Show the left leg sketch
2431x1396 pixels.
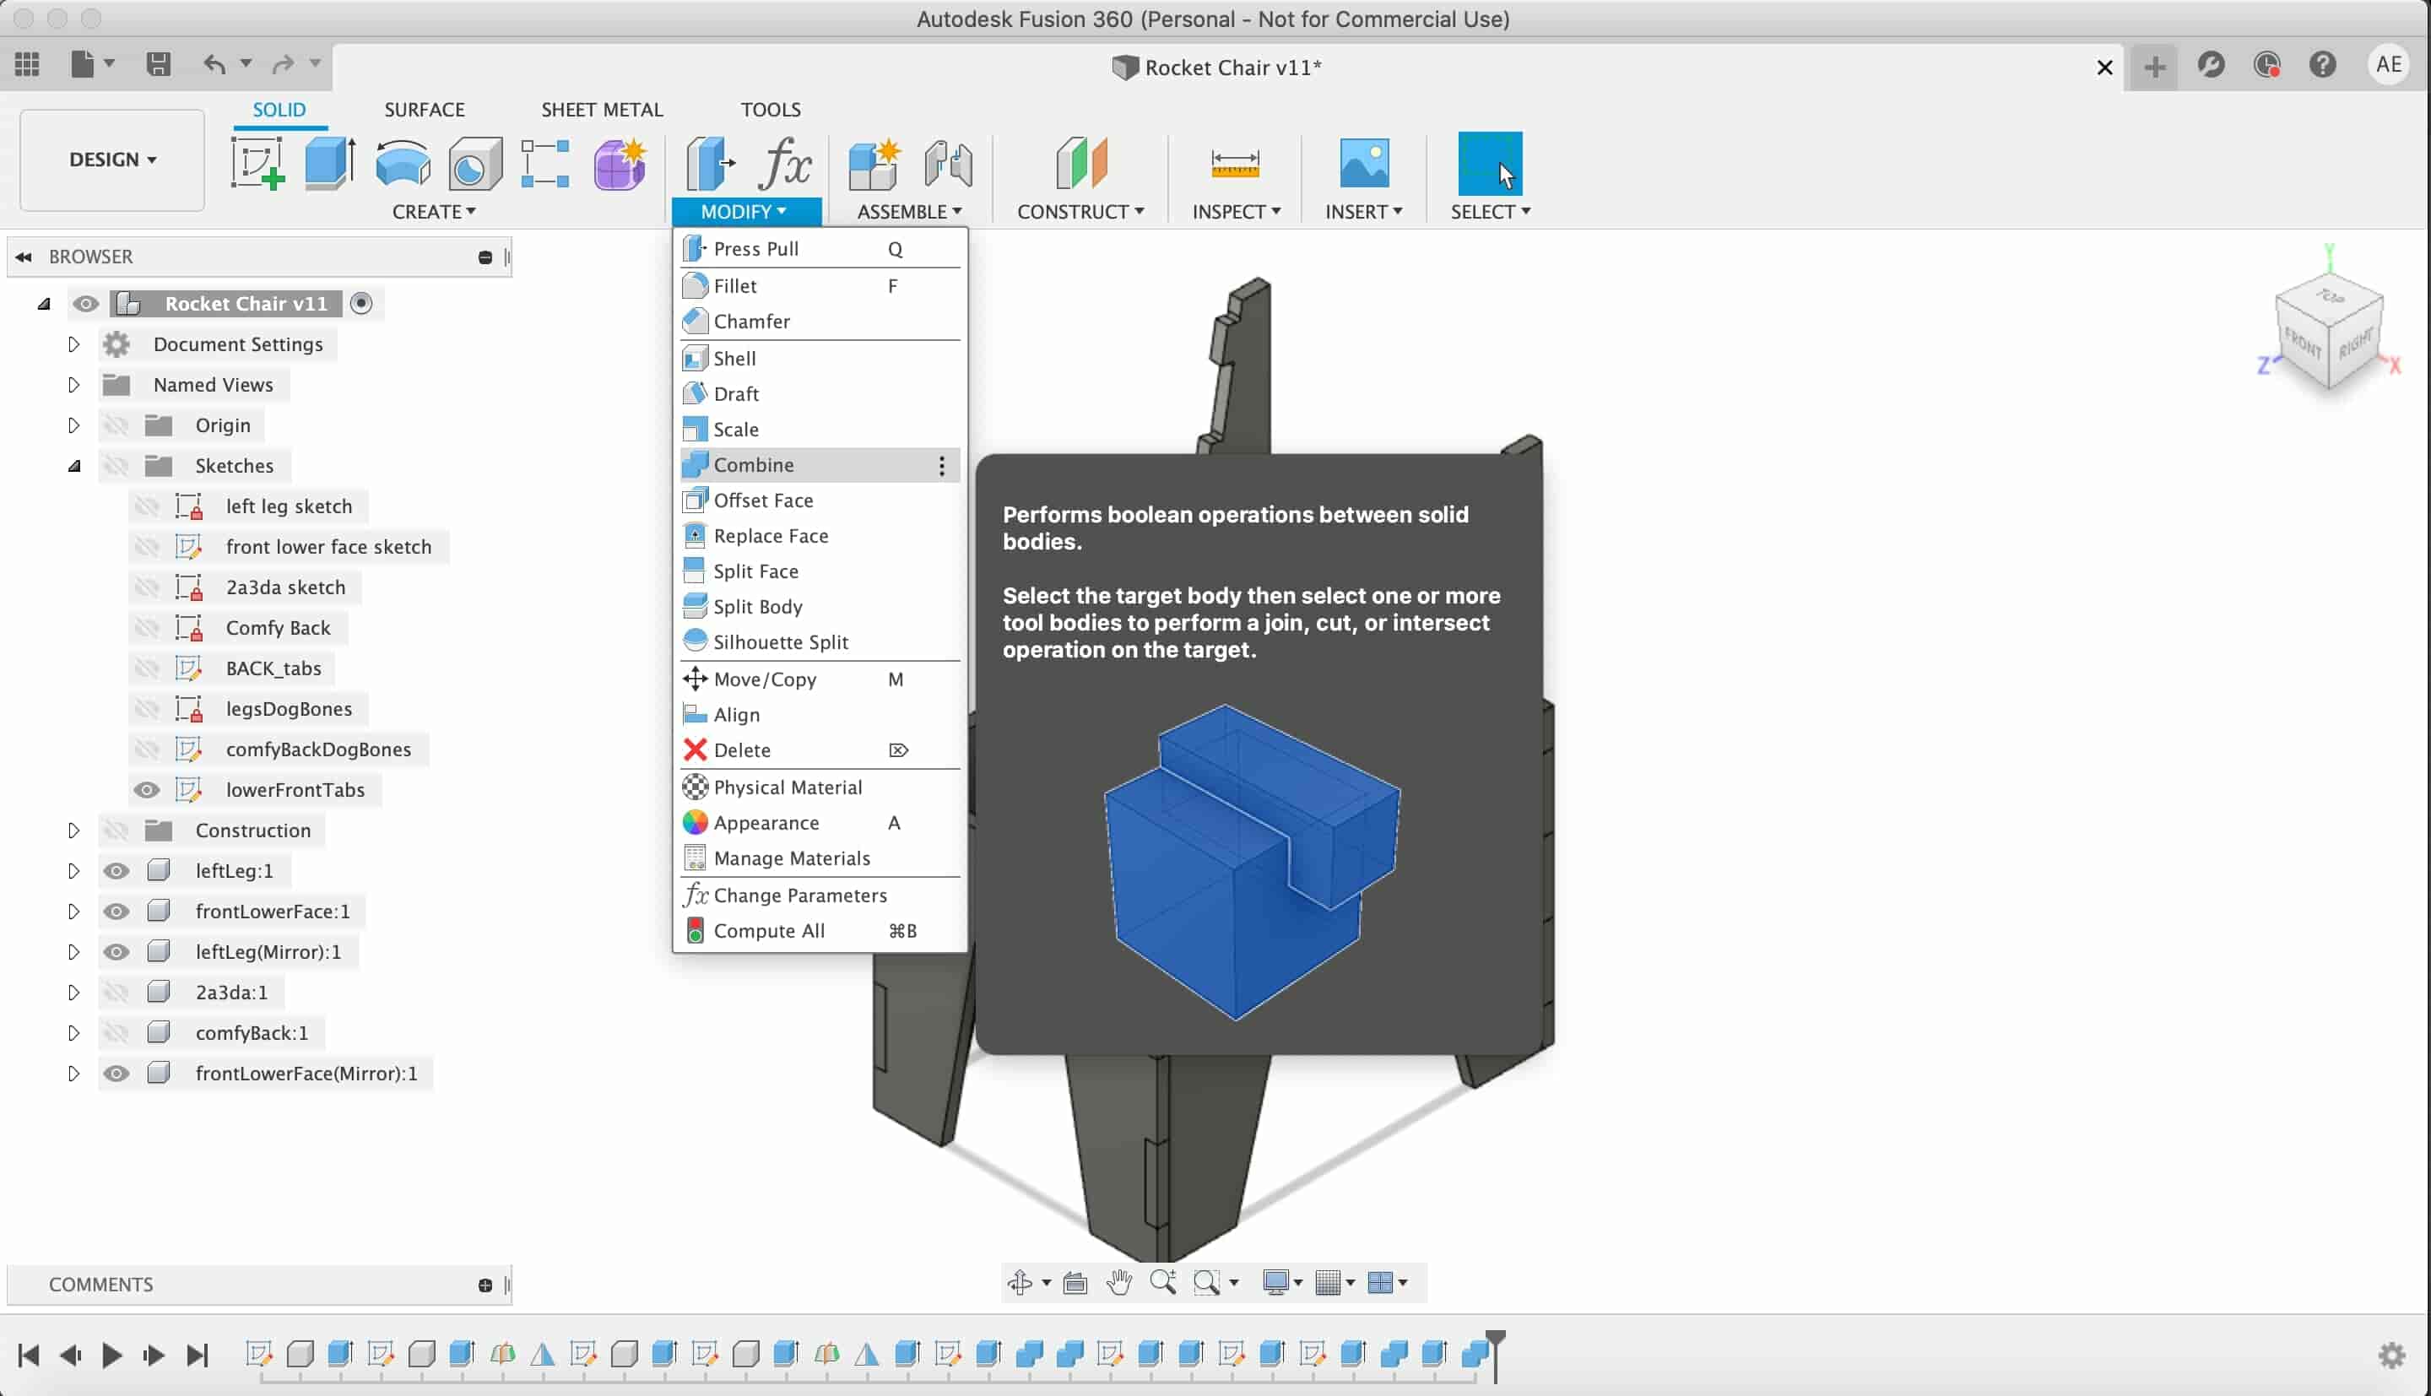(x=146, y=506)
